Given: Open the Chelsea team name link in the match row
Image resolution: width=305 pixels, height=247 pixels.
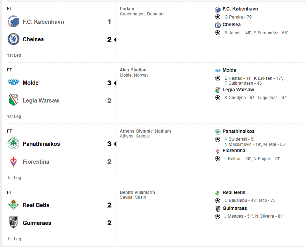Looking at the screenshot, I should tap(33, 39).
